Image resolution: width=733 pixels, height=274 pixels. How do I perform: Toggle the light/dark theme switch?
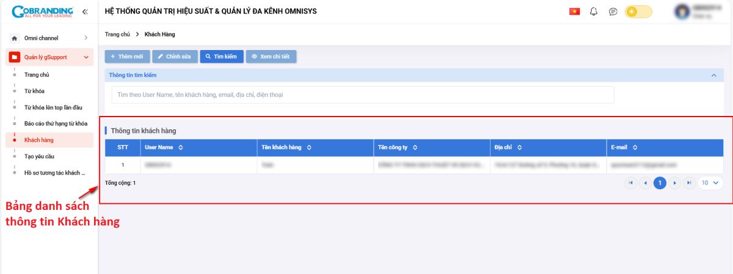[638, 12]
